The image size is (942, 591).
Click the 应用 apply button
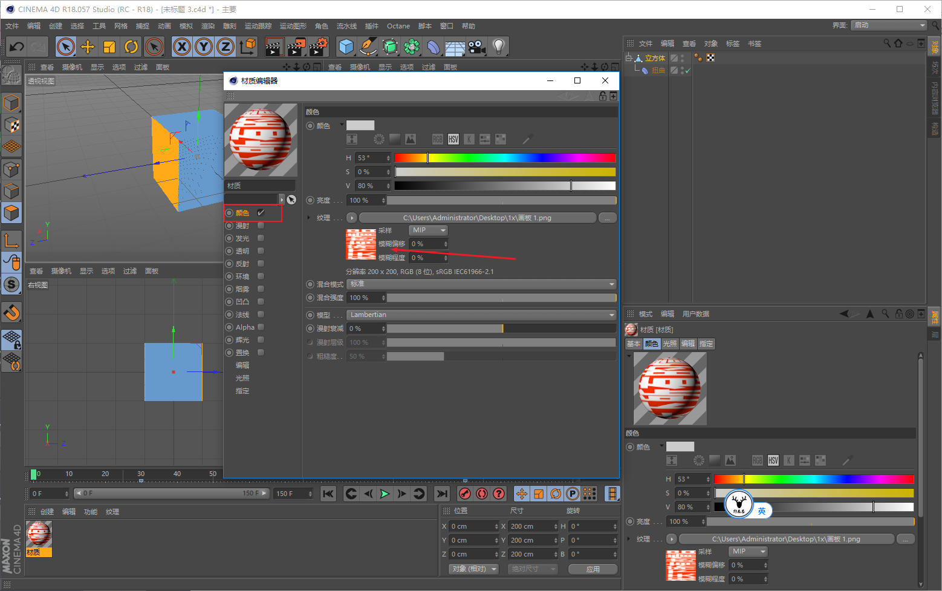(593, 569)
